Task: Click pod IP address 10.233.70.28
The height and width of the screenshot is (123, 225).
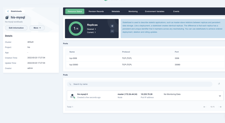Action: coord(146,94)
